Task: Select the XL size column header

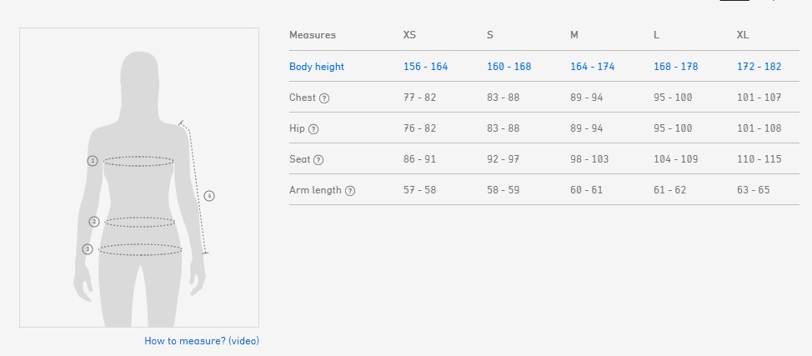Action: [743, 35]
